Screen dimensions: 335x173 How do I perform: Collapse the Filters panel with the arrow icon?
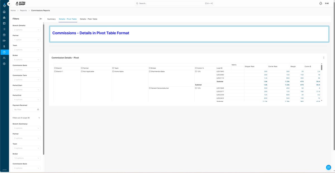click(x=41, y=19)
